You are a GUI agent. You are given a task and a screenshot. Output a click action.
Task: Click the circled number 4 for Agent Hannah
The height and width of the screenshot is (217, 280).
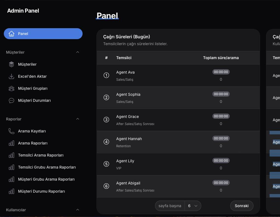[106, 142]
